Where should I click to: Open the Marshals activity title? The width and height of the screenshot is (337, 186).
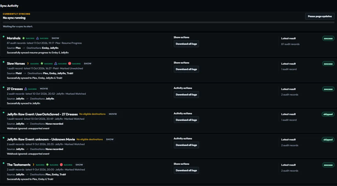(x=14, y=38)
